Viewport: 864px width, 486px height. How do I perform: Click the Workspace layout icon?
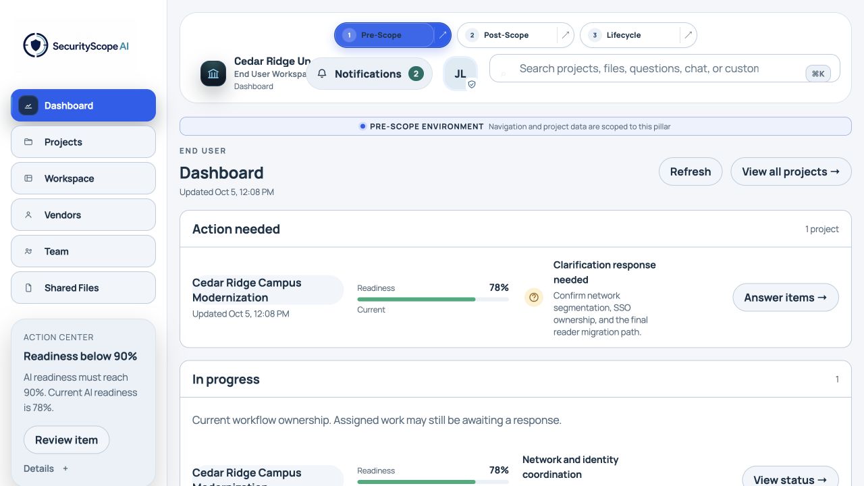pos(28,178)
